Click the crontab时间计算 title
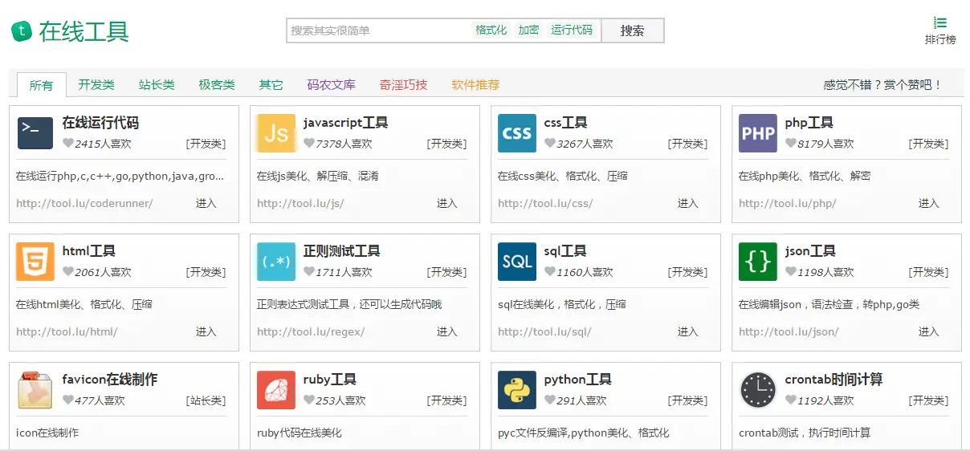 [x=834, y=380]
